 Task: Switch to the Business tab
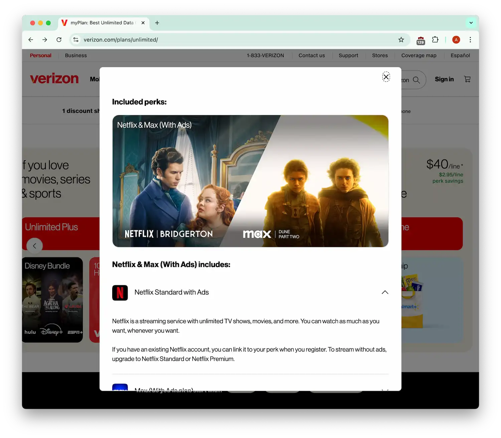click(76, 55)
